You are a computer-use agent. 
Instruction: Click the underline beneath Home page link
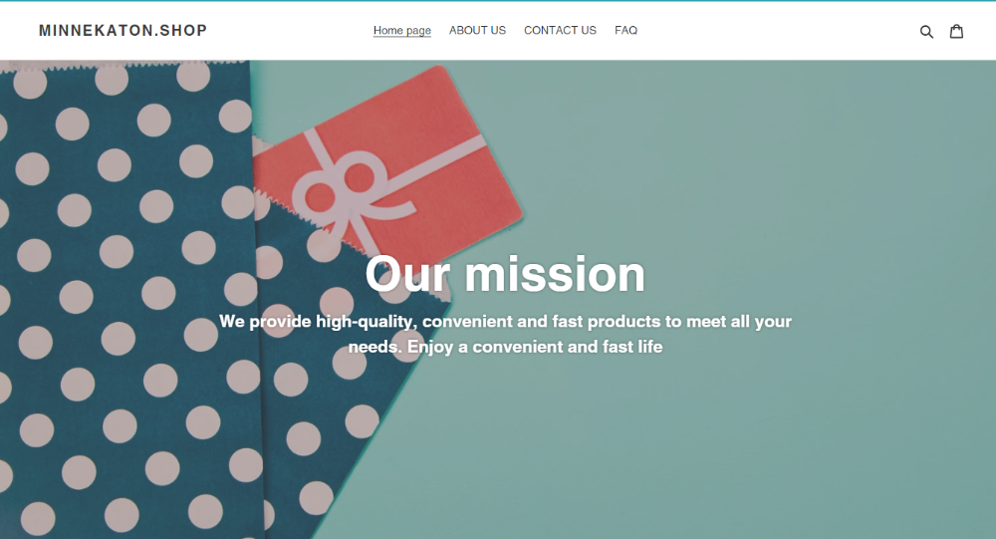coord(402,37)
